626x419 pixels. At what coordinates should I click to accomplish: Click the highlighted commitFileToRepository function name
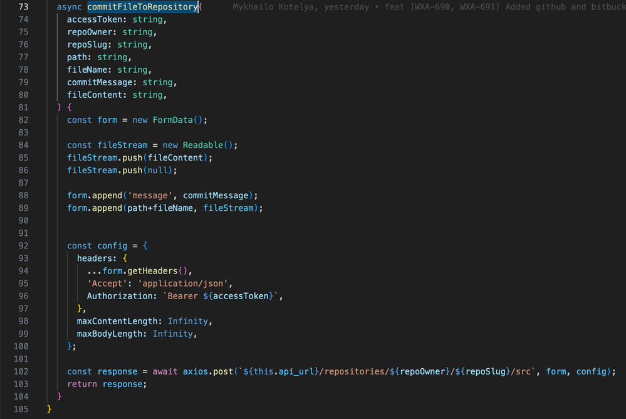(x=142, y=6)
